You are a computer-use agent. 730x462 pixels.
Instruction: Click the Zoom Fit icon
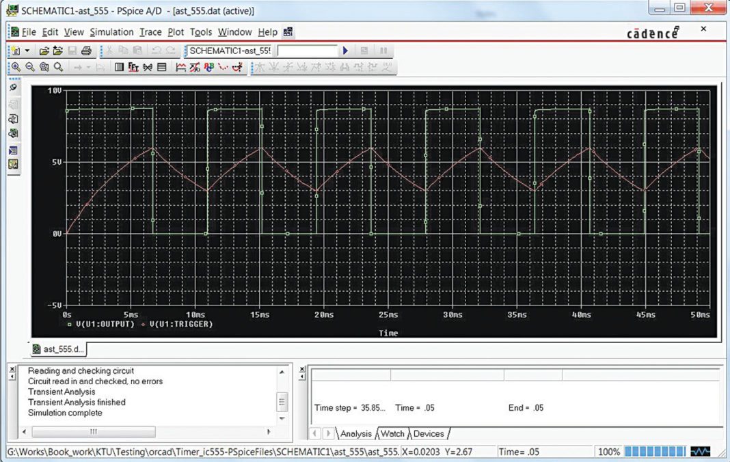pos(58,66)
